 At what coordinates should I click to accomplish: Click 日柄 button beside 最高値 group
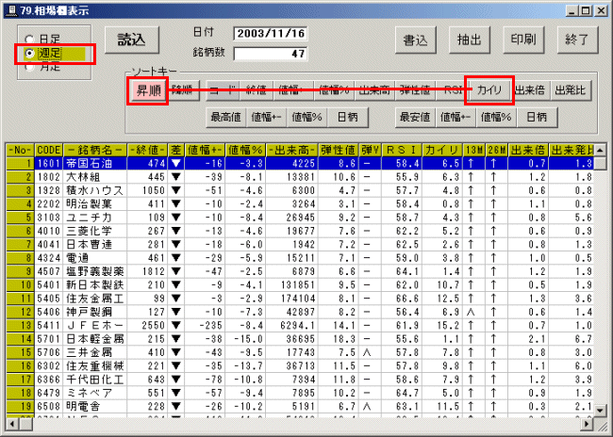pos(348,117)
